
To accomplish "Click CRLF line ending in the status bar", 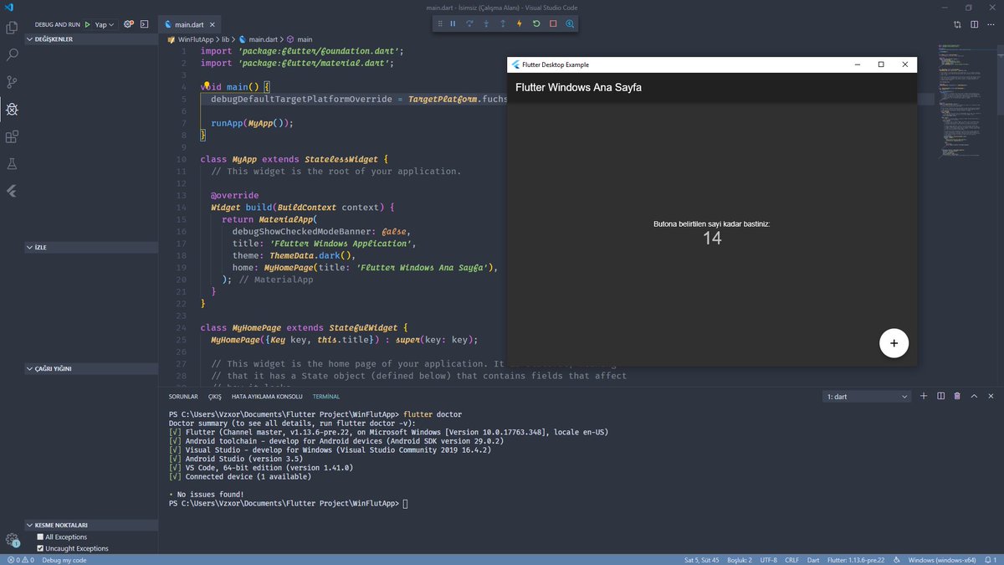I will click(793, 559).
